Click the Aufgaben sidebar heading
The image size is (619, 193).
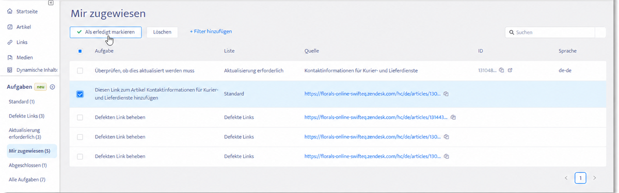pyautogui.click(x=19, y=87)
